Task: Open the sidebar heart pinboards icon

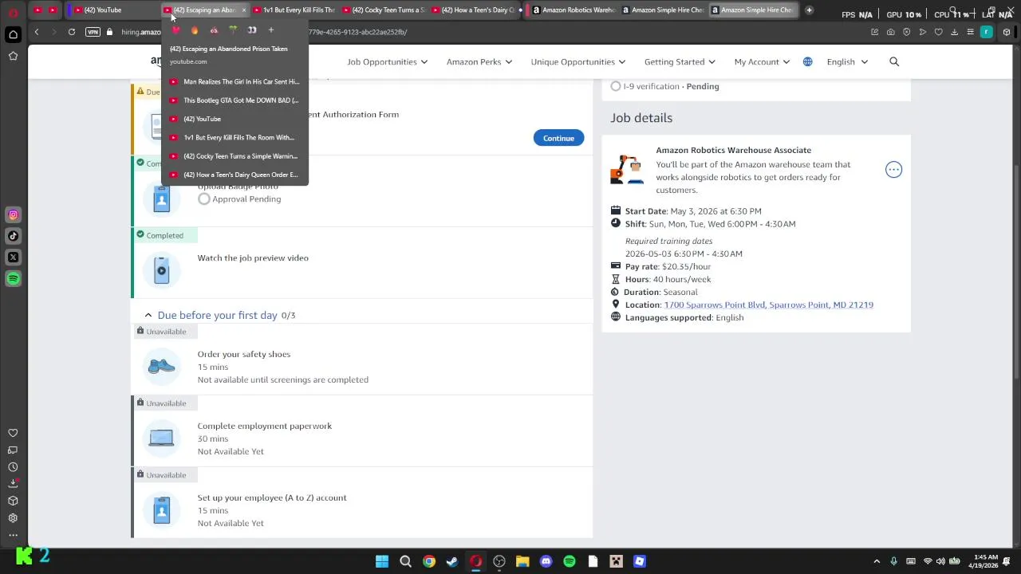Action: click(13, 433)
